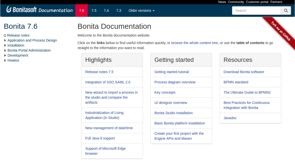The image size is (295, 161).
Task: Open the Full Java 8 support link
Action: pos(100,138)
